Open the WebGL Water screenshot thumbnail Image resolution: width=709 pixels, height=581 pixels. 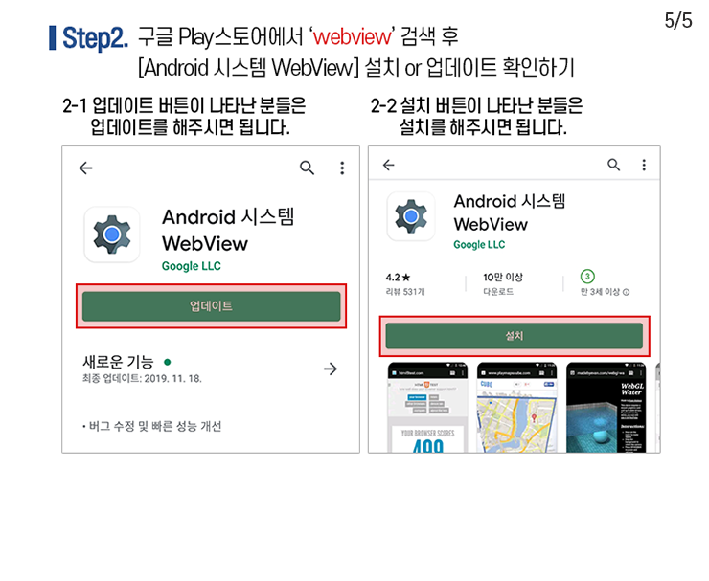click(606, 407)
